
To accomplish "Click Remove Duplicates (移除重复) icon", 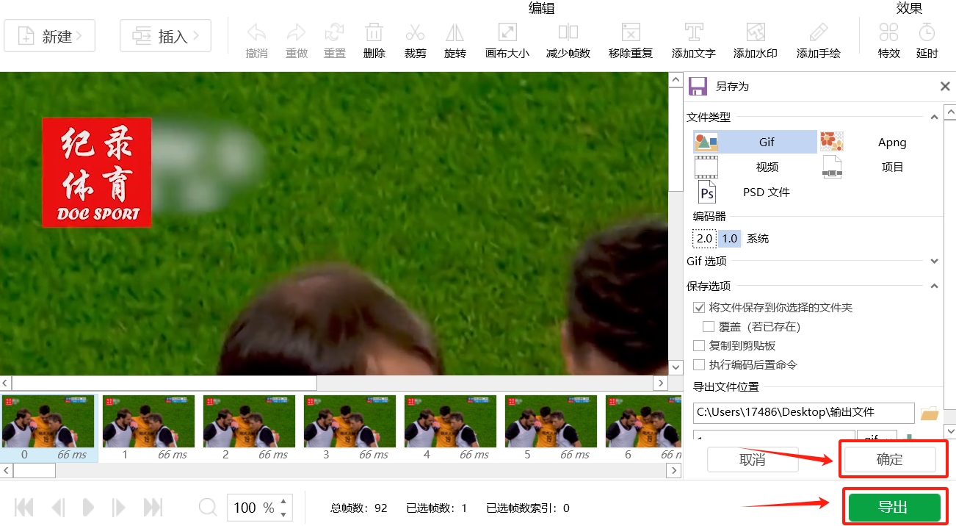I will (630, 40).
